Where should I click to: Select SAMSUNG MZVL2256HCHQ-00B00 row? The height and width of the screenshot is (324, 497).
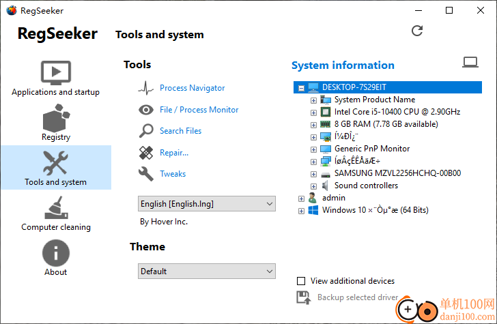pyautogui.click(x=397, y=173)
